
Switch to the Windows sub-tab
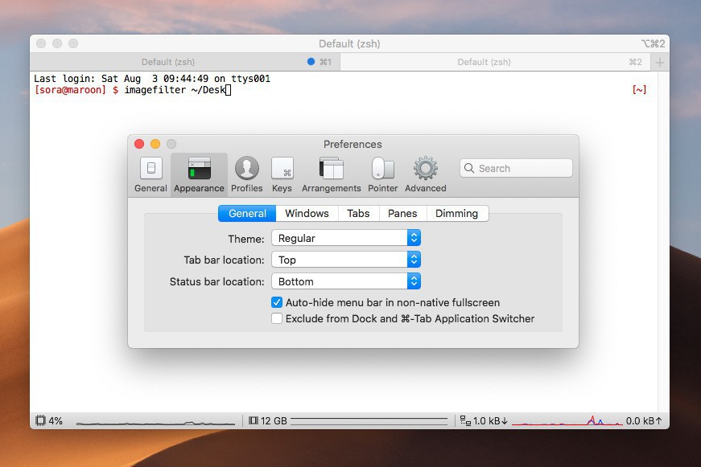point(307,213)
